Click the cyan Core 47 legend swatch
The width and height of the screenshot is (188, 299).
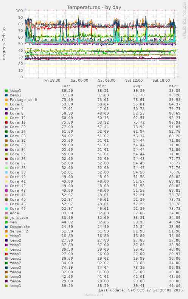click(6, 209)
